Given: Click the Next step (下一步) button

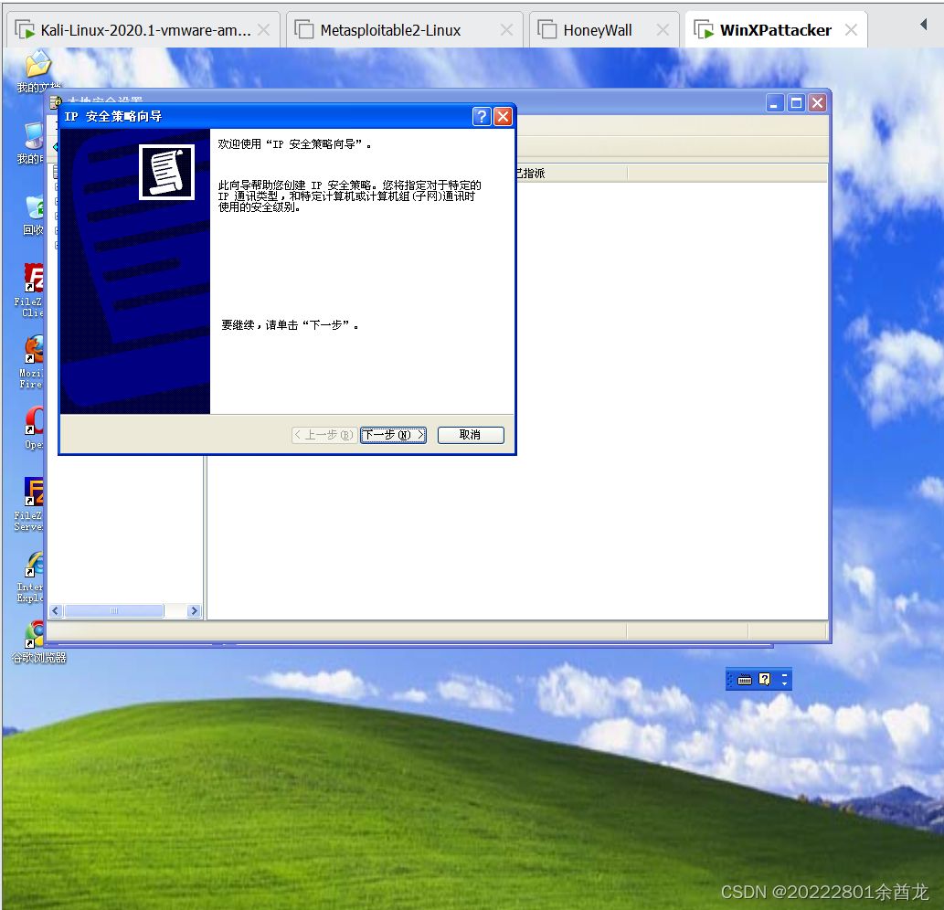Looking at the screenshot, I should click(x=393, y=435).
